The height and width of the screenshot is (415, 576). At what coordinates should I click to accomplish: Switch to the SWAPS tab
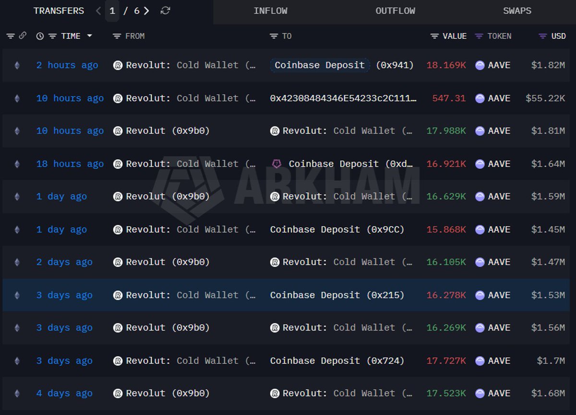pos(517,11)
